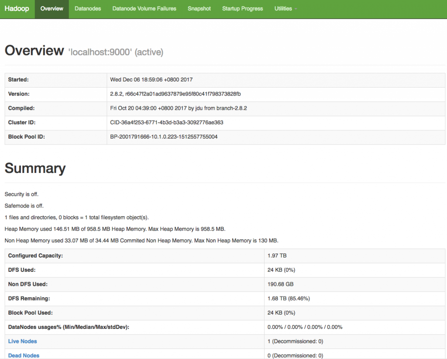Click the 'Version:' row label

[x=18, y=94]
